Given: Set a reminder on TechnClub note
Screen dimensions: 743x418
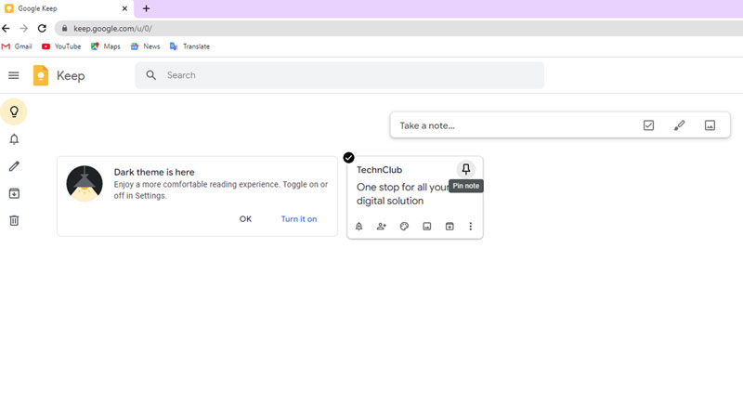Looking at the screenshot, I should point(358,226).
